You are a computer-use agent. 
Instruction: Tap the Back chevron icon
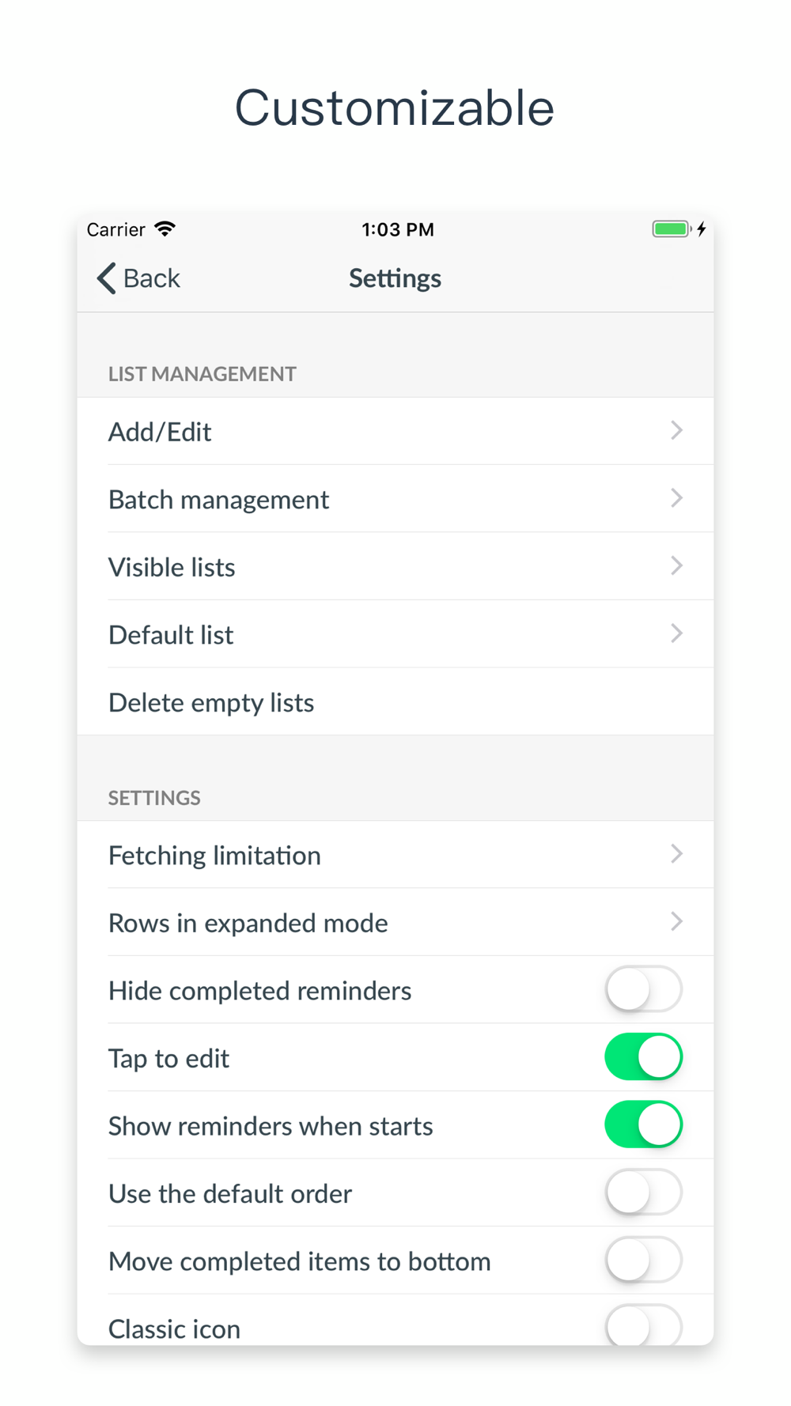tap(107, 278)
